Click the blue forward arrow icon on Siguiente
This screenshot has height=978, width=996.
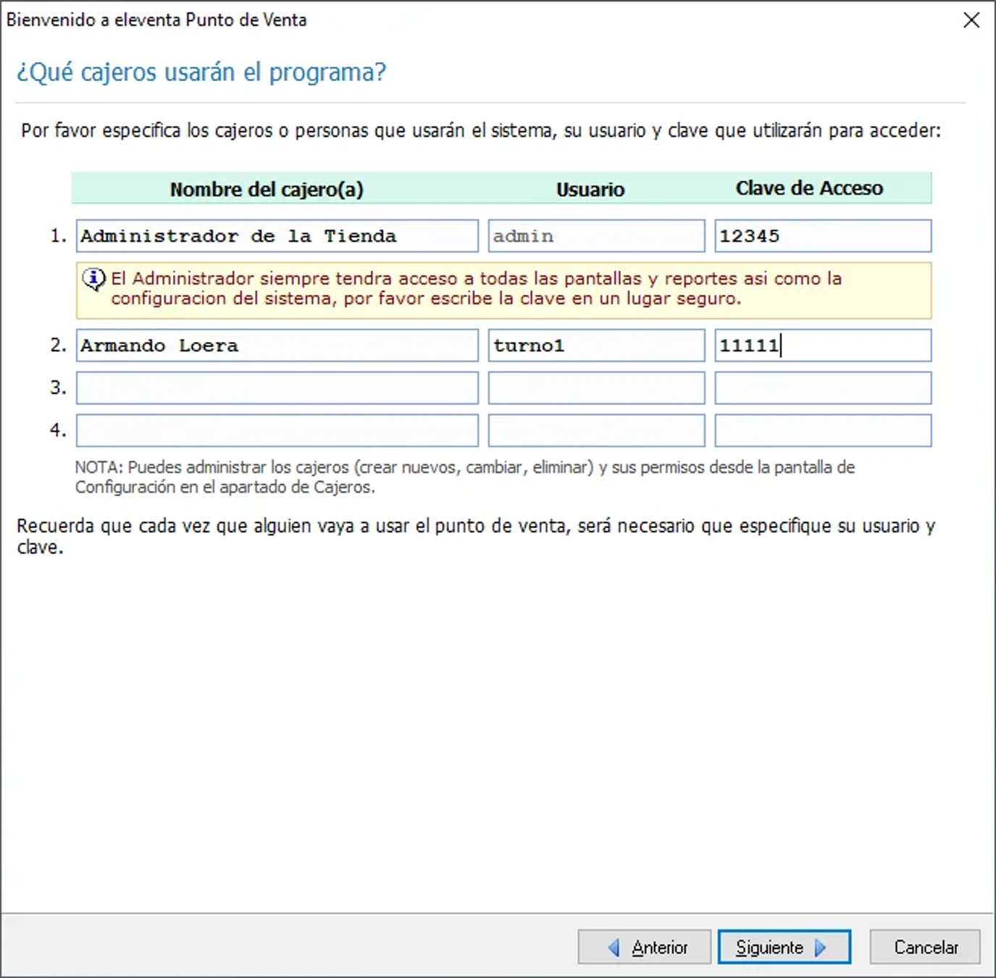click(x=820, y=947)
